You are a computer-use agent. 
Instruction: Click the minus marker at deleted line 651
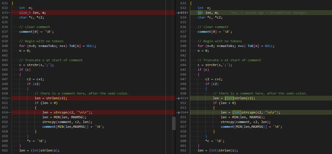pyautogui.click(x=9, y=98)
